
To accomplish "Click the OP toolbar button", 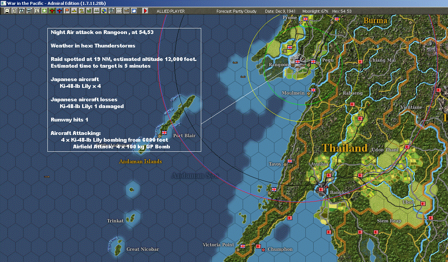I will (x=119, y=11).
